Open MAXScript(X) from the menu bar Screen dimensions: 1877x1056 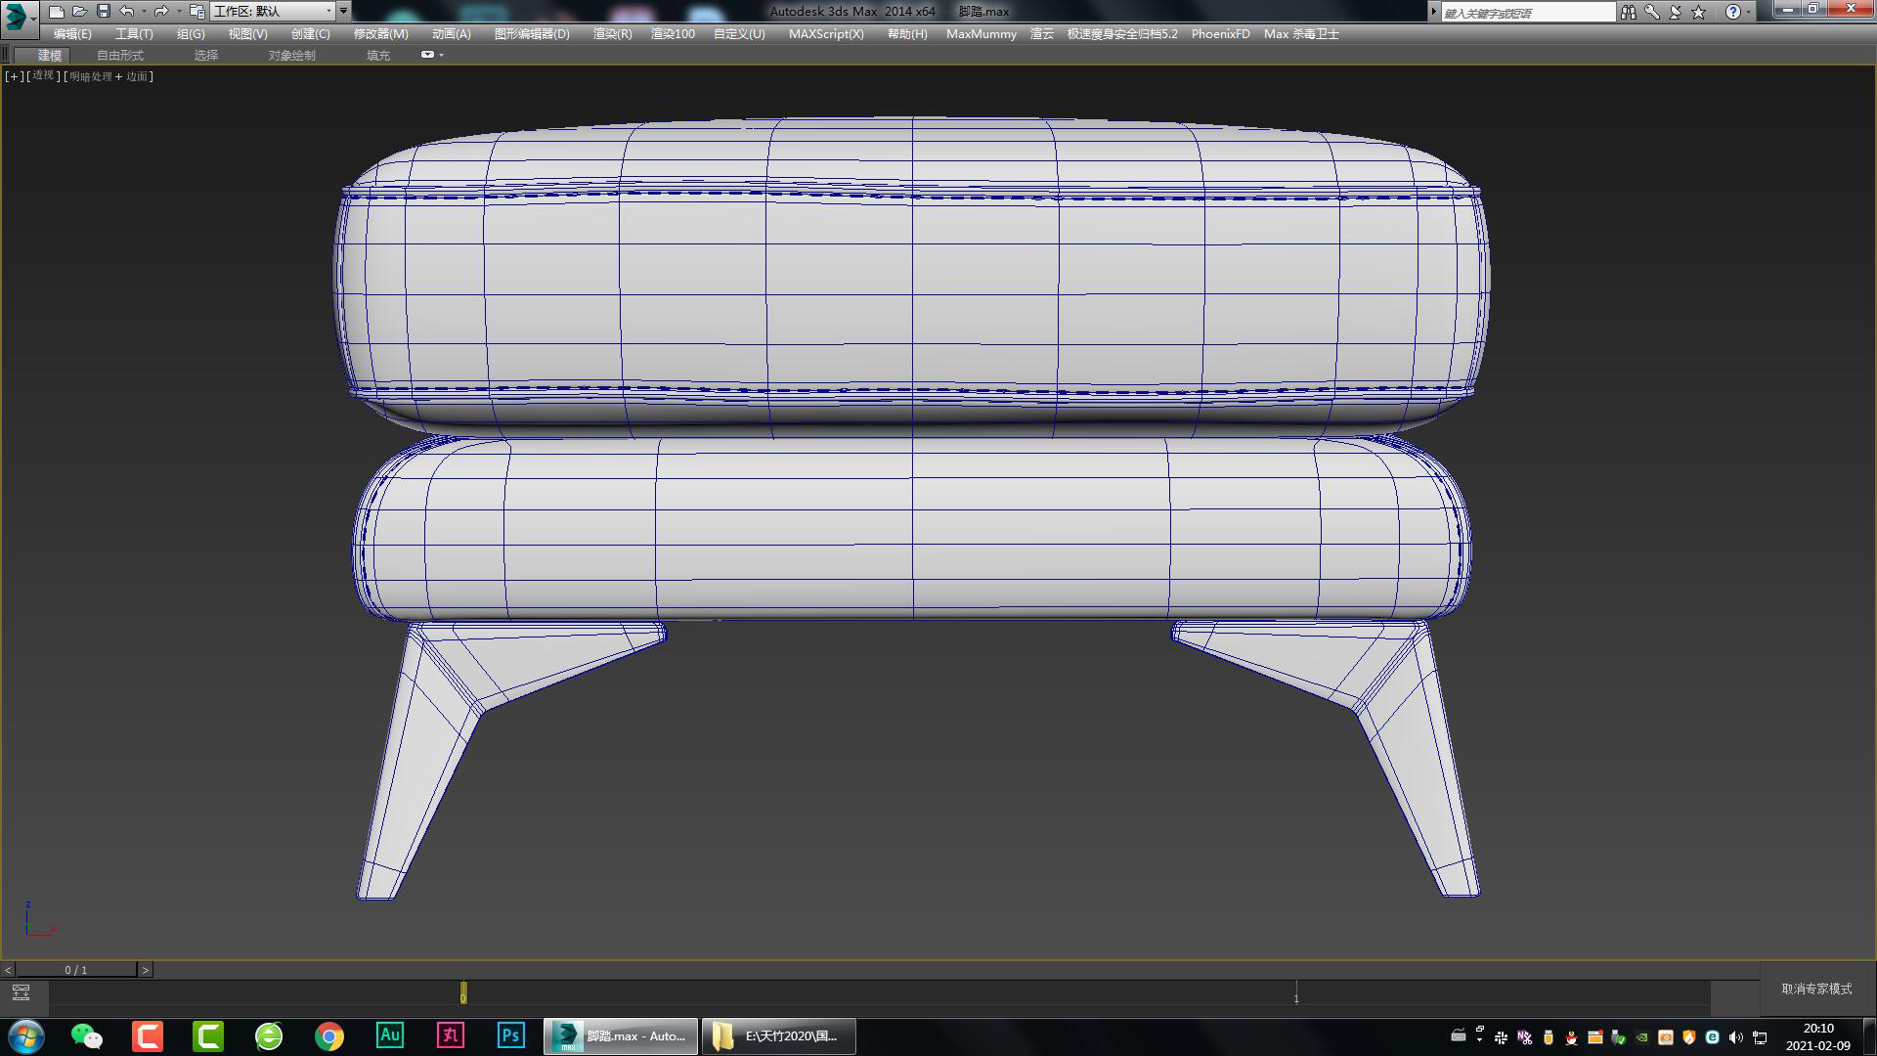pos(826,33)
